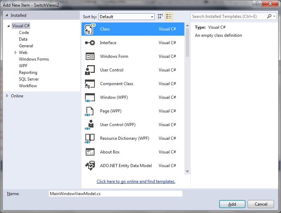Image resolution: width=281 pixels, height=213 pixels.
Task: Expand the Web tree node
Action: tap(15, 53)
